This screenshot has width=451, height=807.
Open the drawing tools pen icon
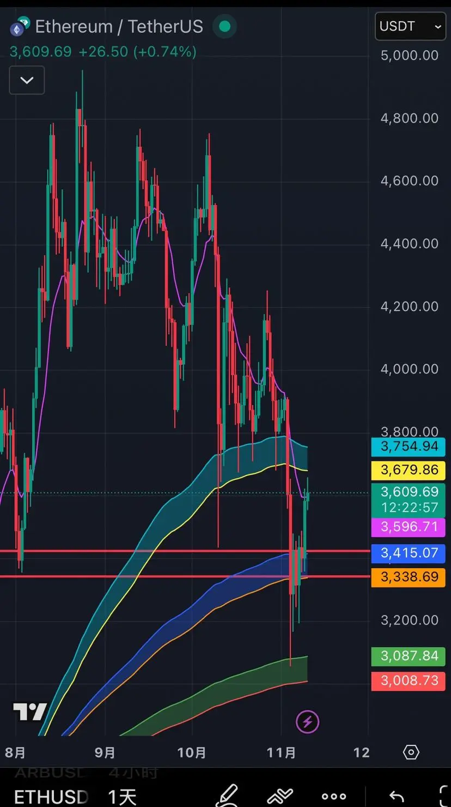click(x=227, y=796)
